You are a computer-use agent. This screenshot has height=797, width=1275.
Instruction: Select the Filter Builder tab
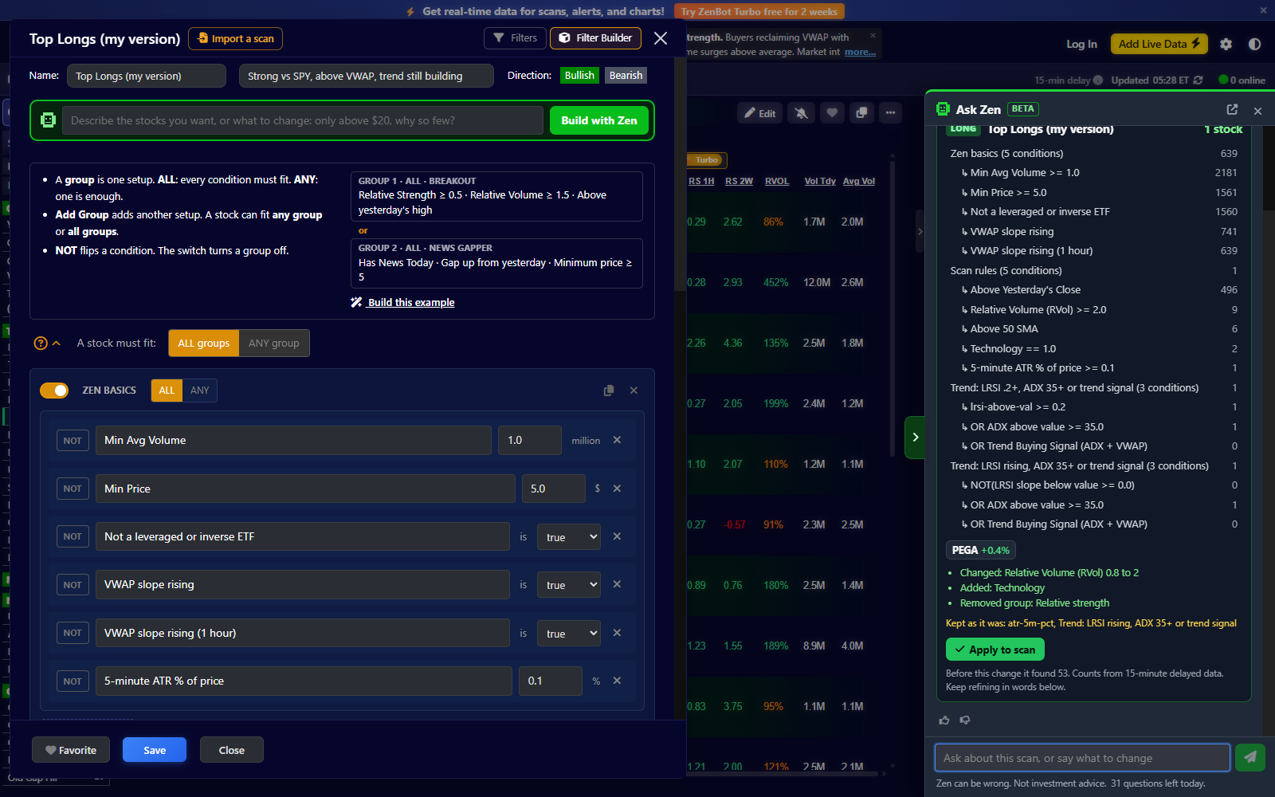tap(595, 38)
